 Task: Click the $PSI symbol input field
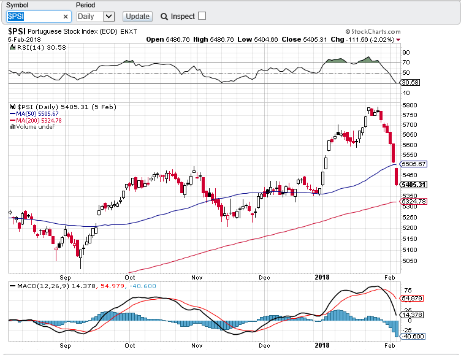pos(39,17)
